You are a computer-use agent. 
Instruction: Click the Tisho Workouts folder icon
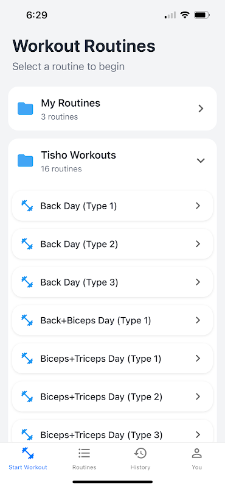click(x=25, y=160)
